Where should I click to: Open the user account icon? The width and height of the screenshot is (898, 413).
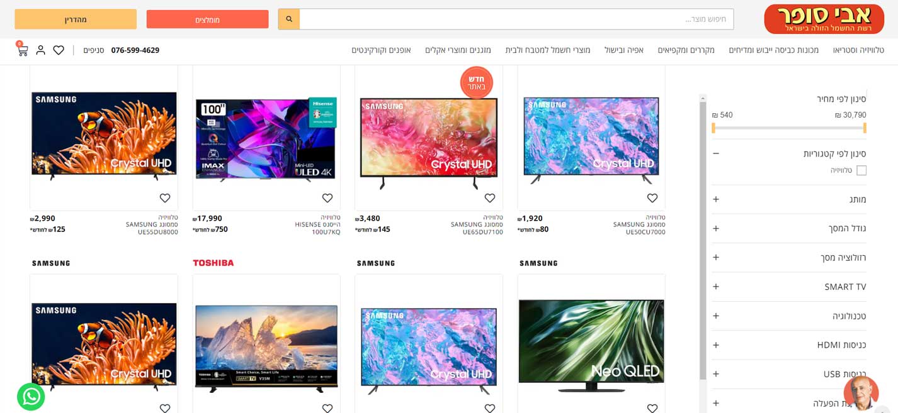(x=40, y=50)
